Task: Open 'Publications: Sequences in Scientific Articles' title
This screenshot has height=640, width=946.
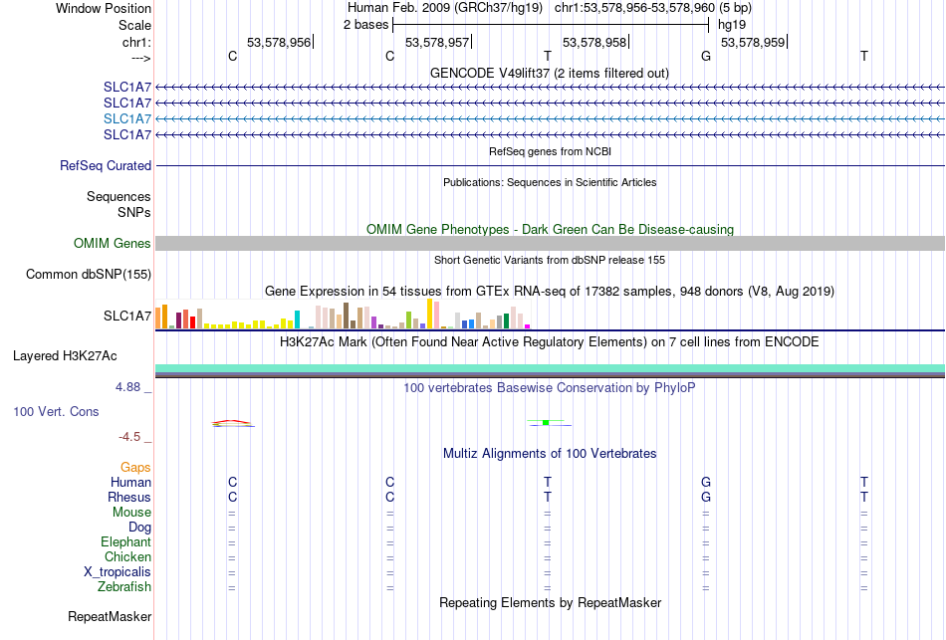Action: (x=550, y=182)
